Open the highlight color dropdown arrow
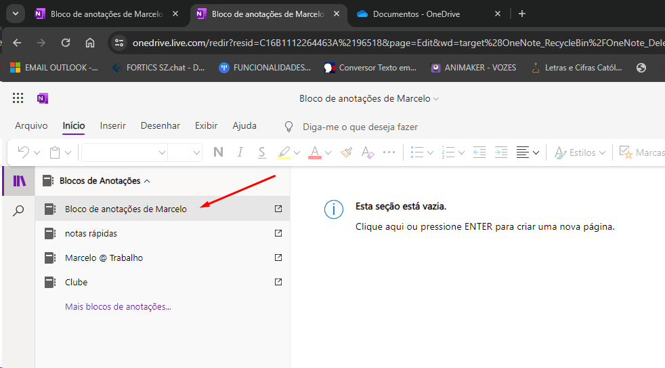This screenshot has height=368, width=665. pyautogui.click(x=297, y=152)
